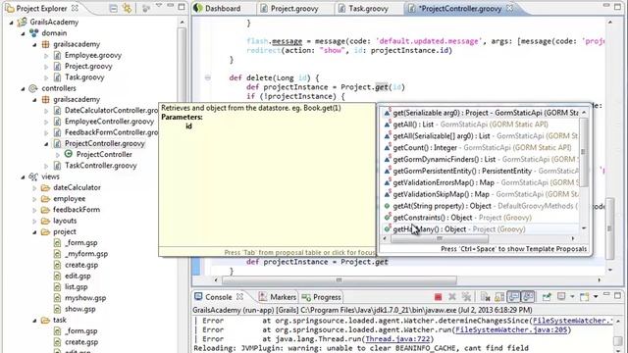Viewport: 628px width, 353px height.
Task: Toggle Scroll Lock in Console toolbar
Action: point(499,297)
